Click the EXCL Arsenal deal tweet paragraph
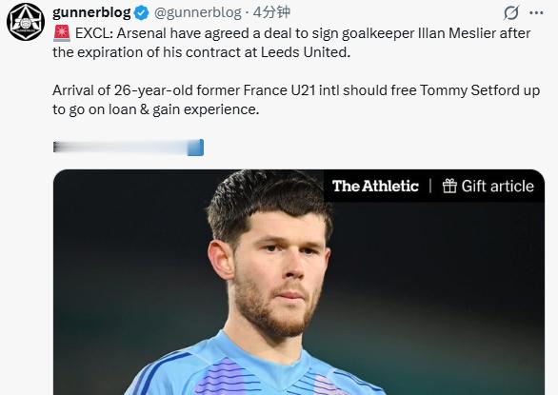558x395 pixels. click(291, 43)
